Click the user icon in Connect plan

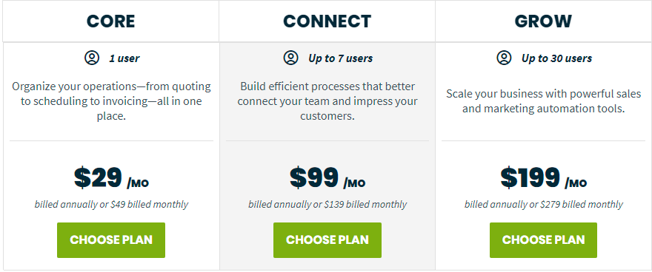(x=291, y=58)
